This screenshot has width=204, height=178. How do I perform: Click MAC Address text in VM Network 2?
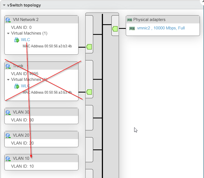(47, 46)
